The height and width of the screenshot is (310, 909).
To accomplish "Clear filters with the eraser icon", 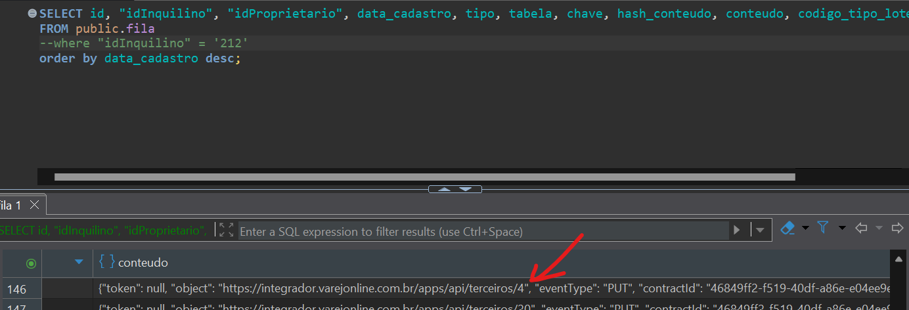I will (x=787, y=228).
